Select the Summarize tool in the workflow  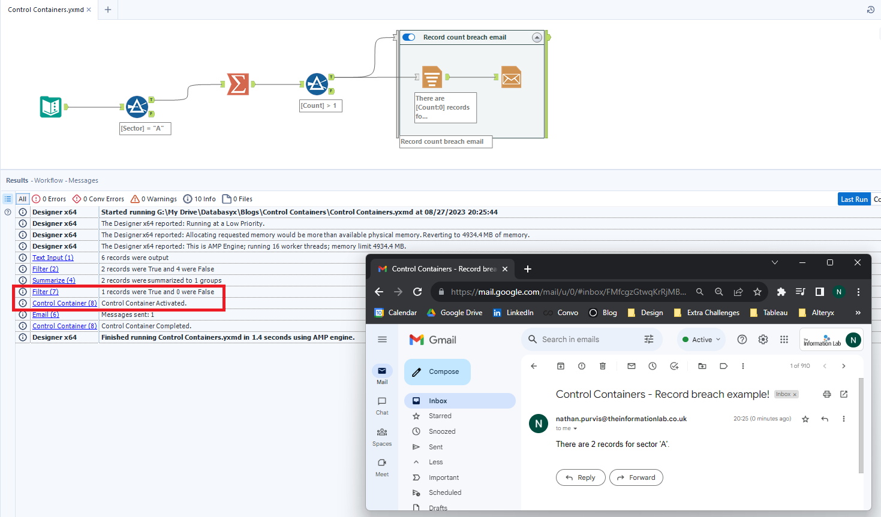tap(238, 84)
